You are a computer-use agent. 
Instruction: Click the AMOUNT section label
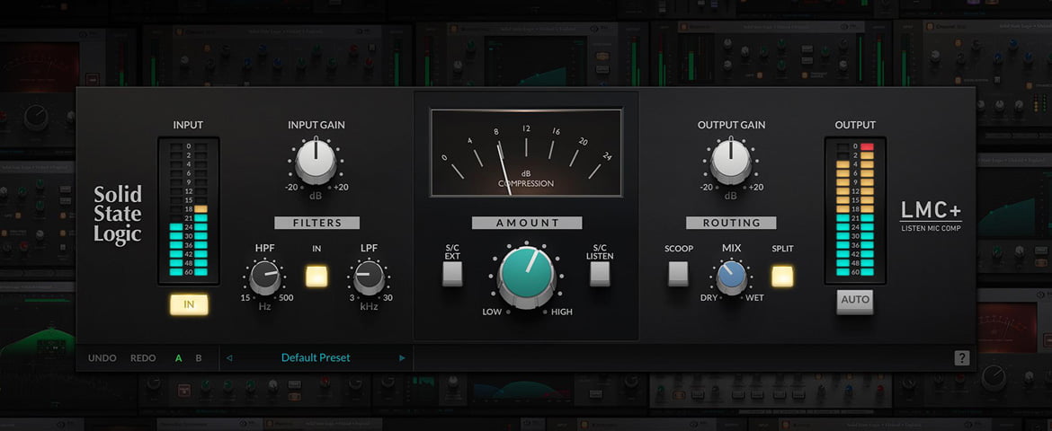(527, 223)
